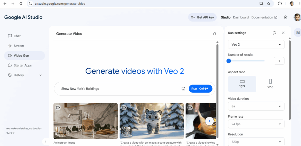Click video icon on frying pan card
This screenshot has width=301, height=146.
pyautogui.click(x=190, y=108)
